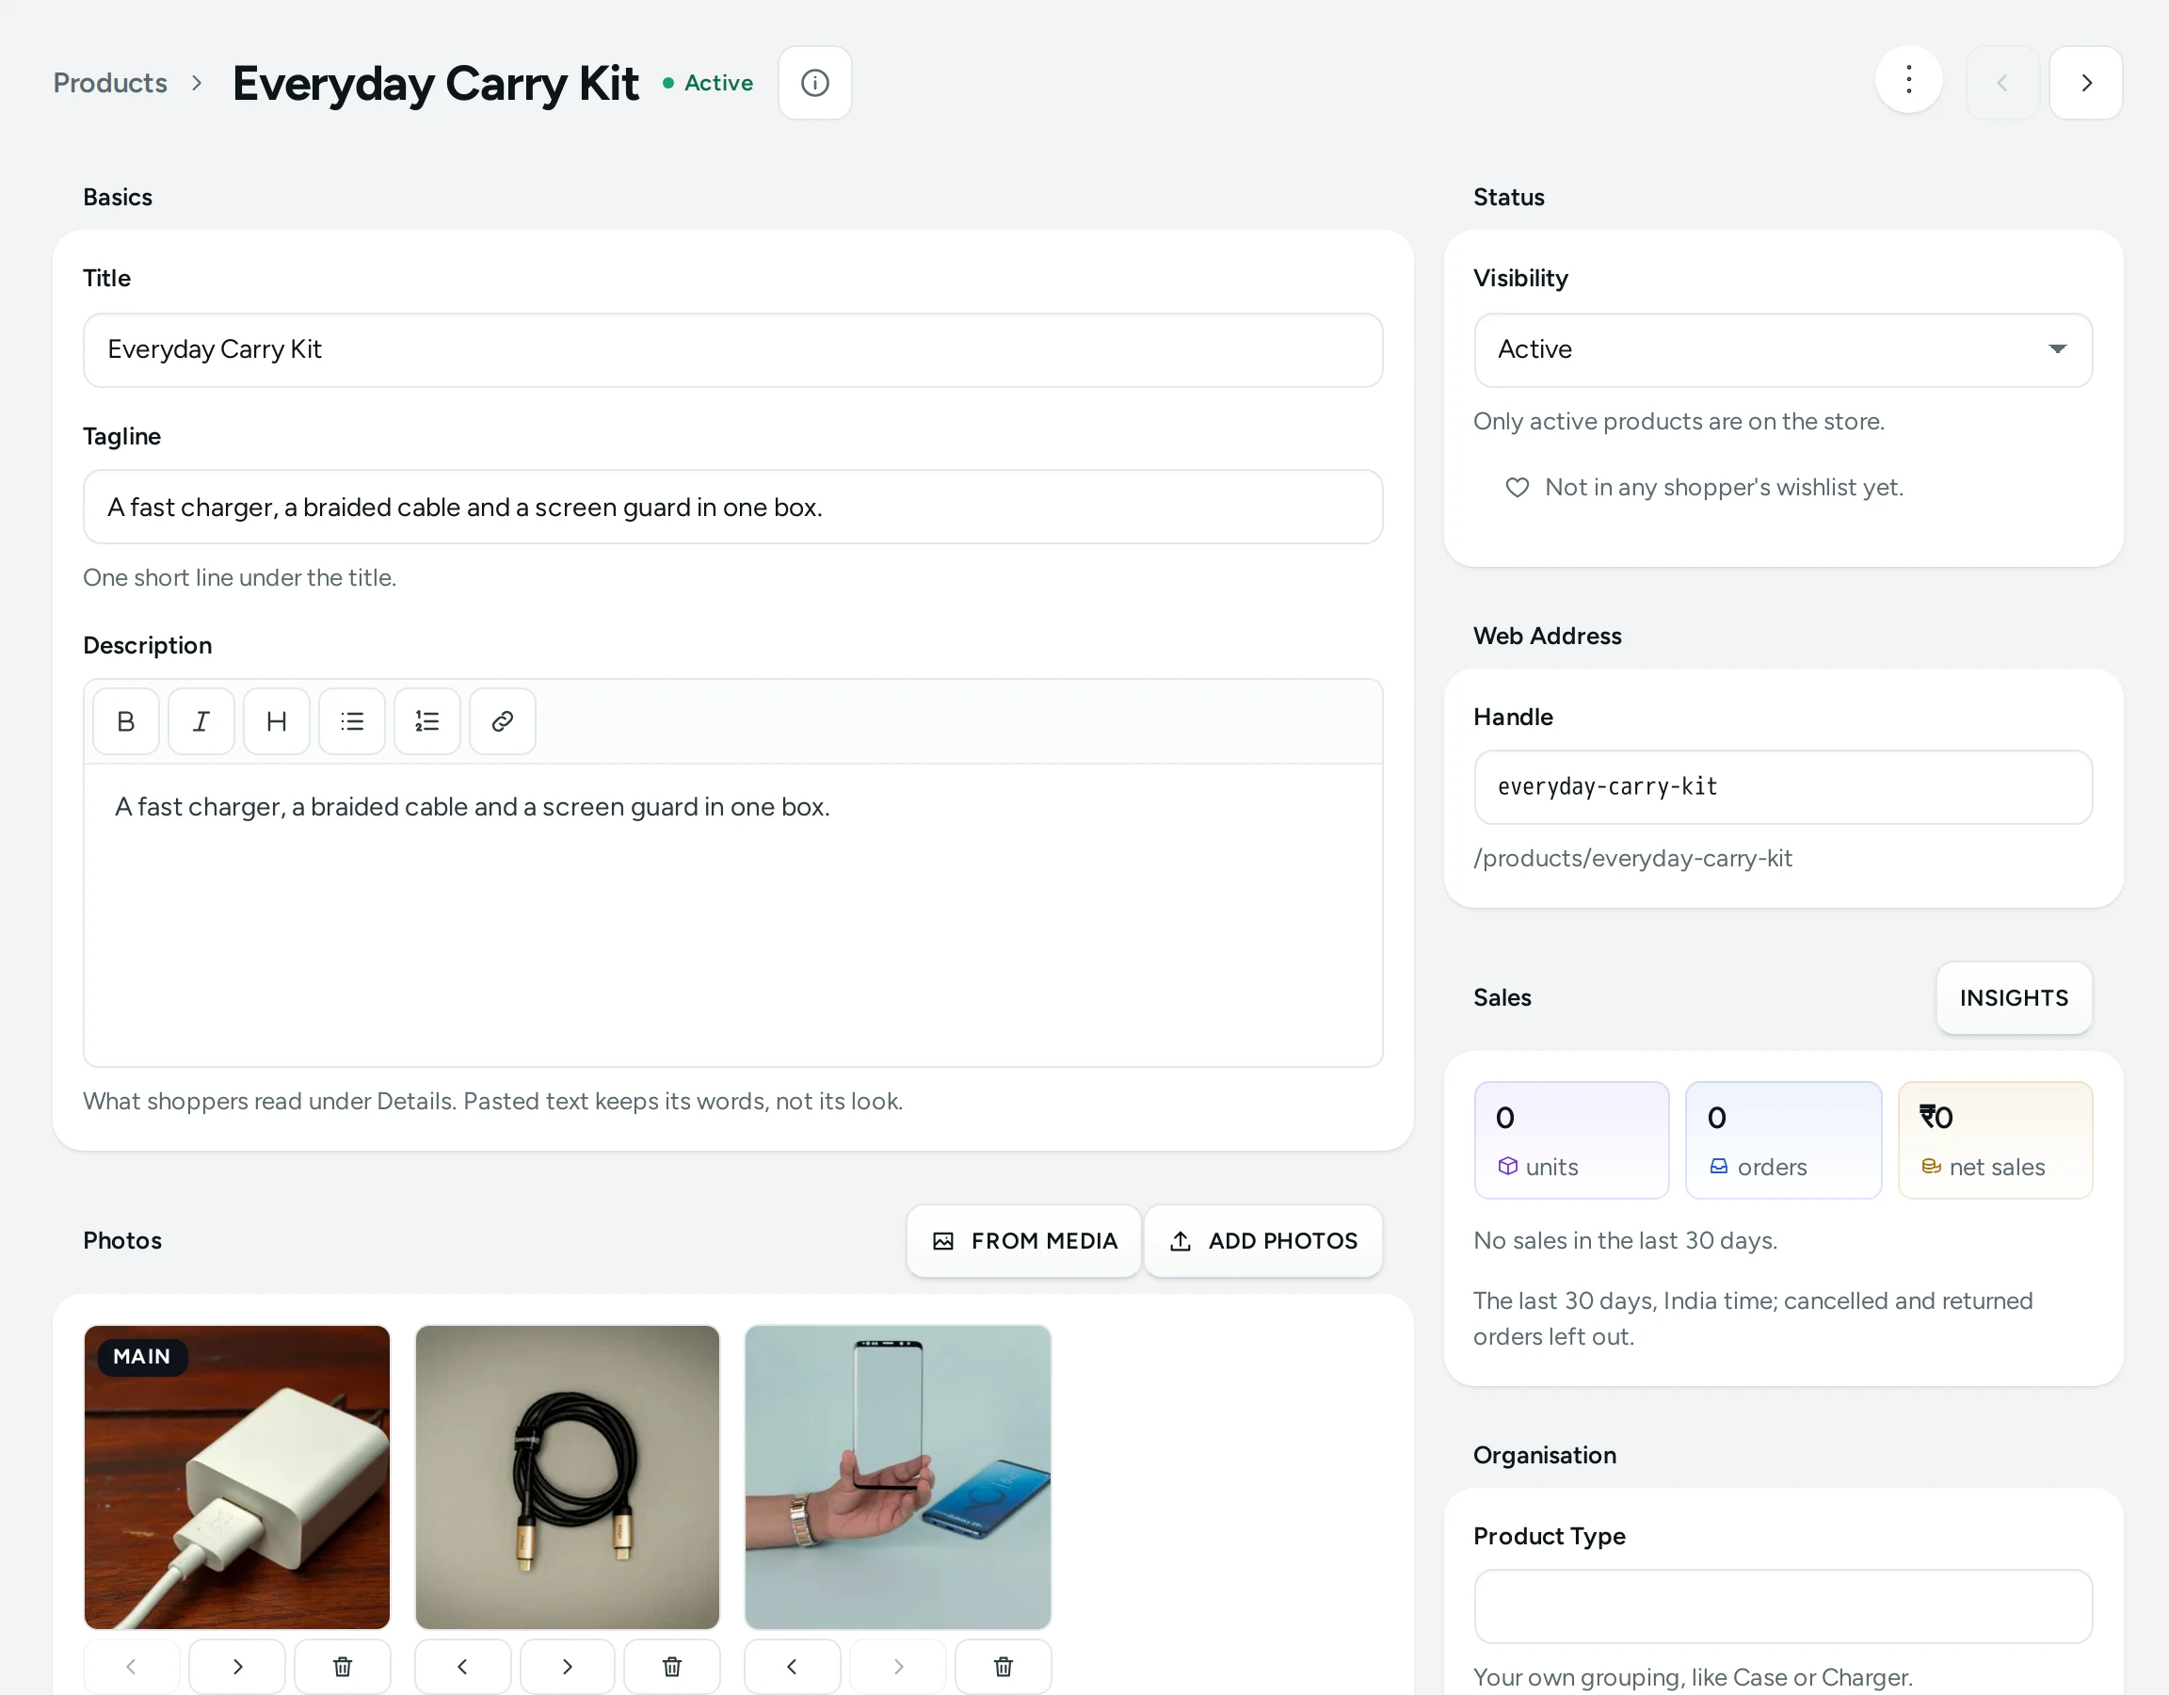Apply heading style in description
The height and width of the screenshot is (1695, 2169).
pos(277,721)
